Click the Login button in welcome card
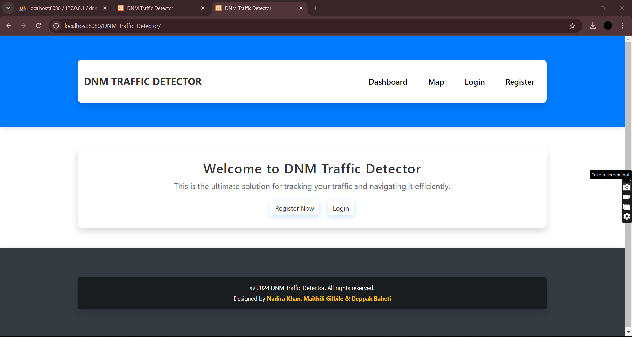 341,208
